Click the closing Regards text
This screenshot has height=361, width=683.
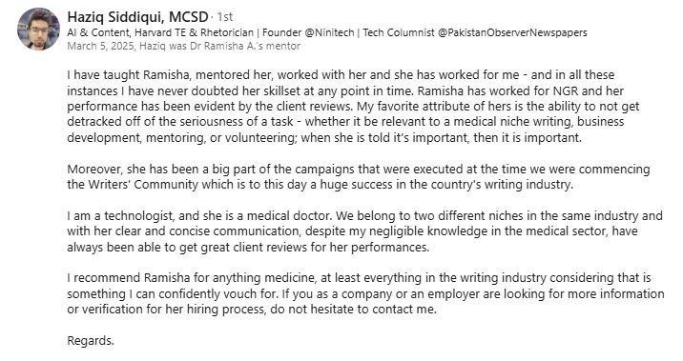(x=91, y=341)
